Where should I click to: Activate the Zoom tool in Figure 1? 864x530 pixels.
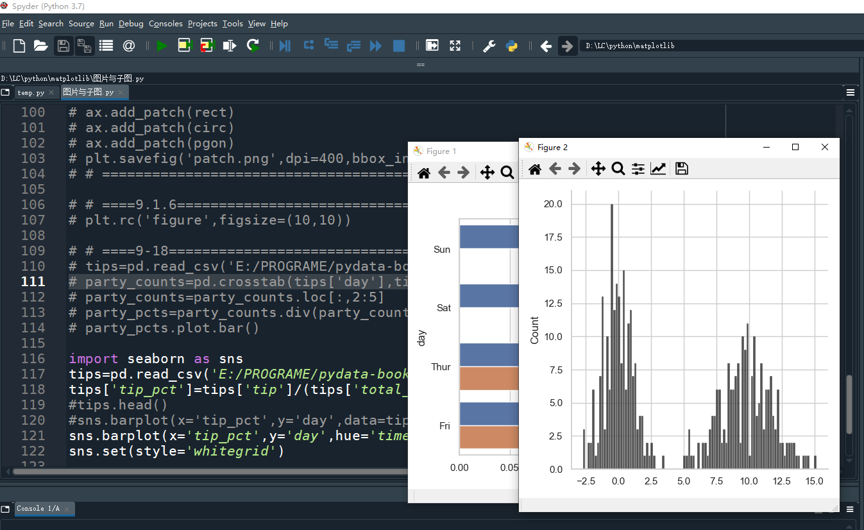pyautogui.click(x=507, y=173)
